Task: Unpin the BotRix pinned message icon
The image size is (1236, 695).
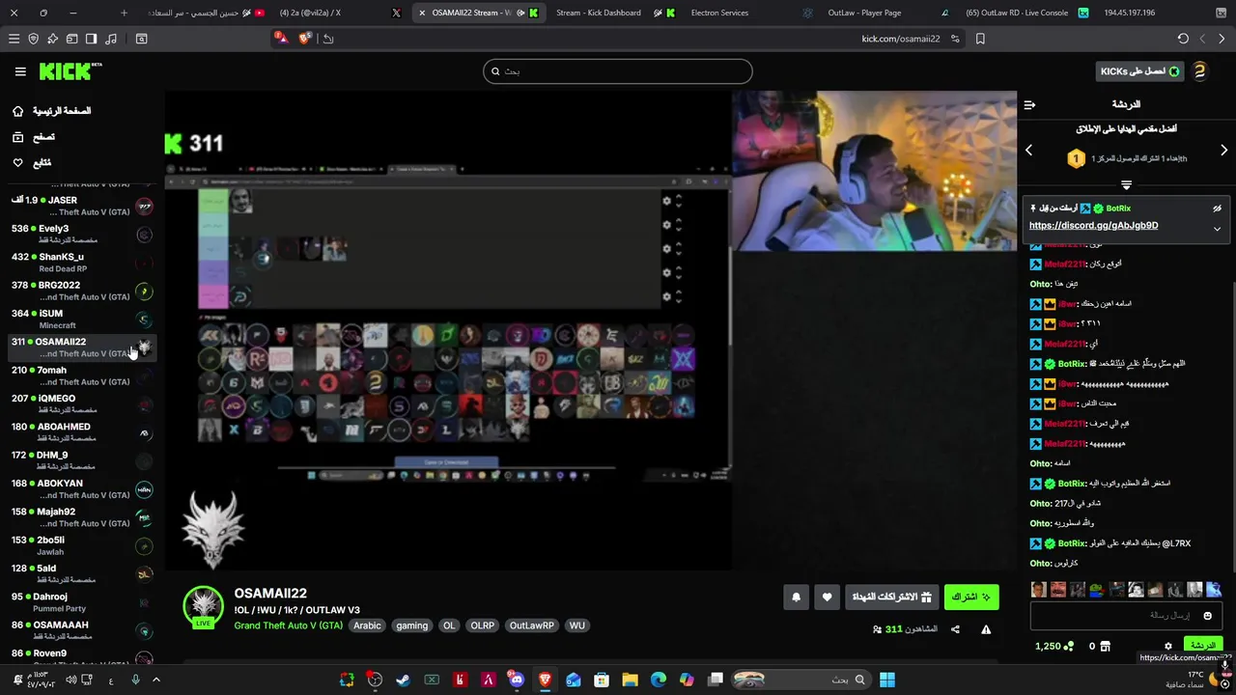Action: pyautogui.click(x=1217, y=208)
